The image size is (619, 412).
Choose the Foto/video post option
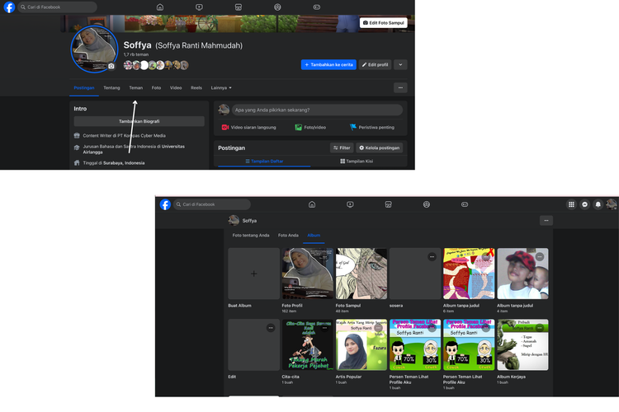click(x=310, y=128)
